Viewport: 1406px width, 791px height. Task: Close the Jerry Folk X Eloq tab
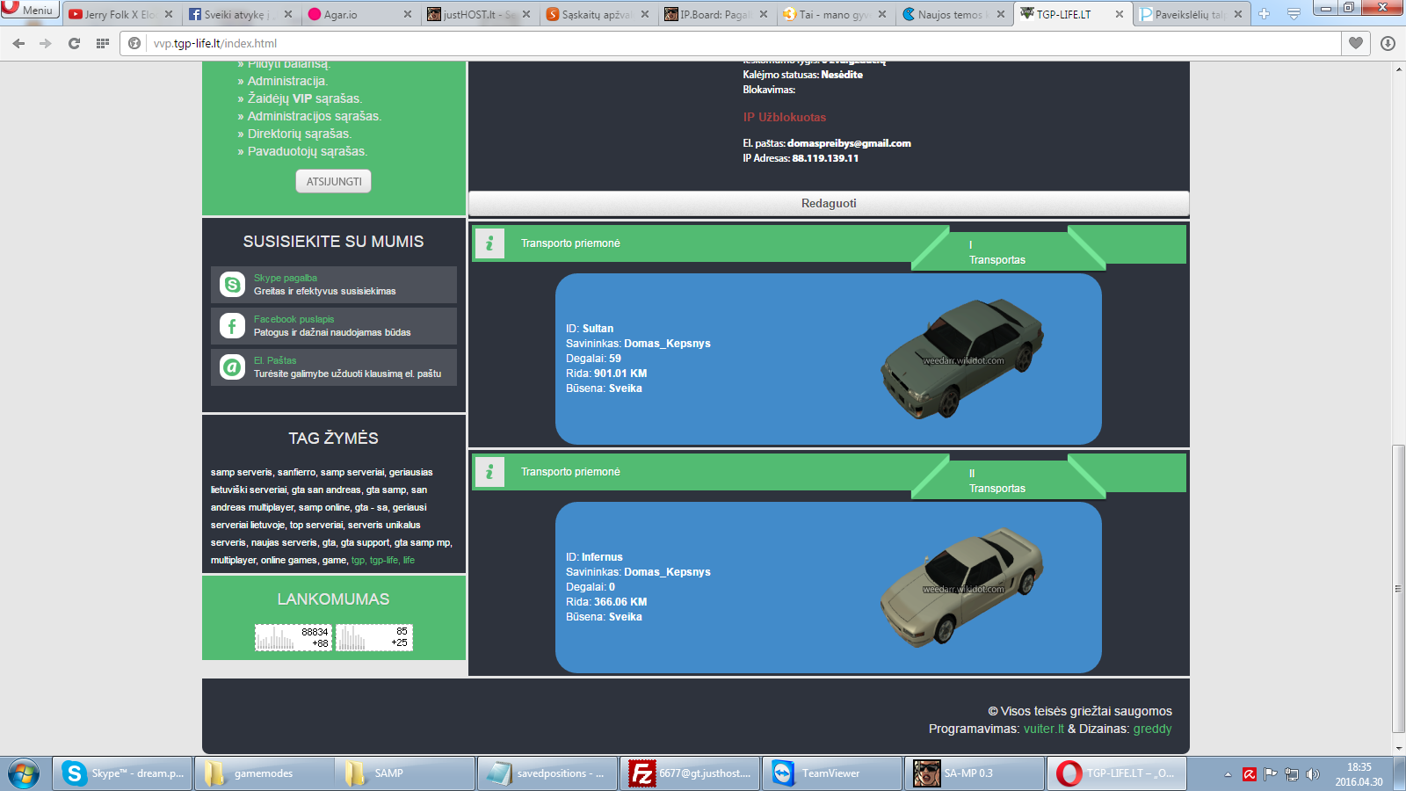coord(169,14)
